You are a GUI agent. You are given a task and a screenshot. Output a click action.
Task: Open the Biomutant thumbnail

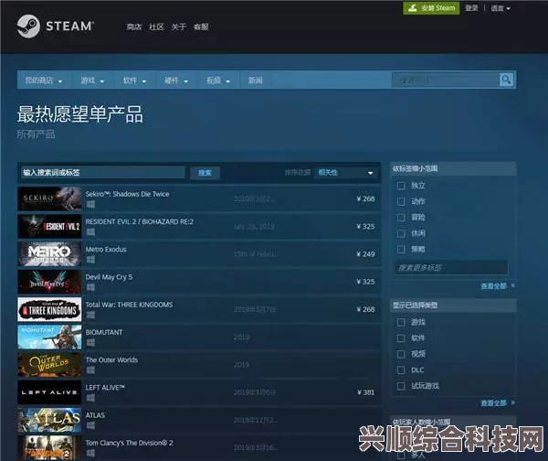49,337
